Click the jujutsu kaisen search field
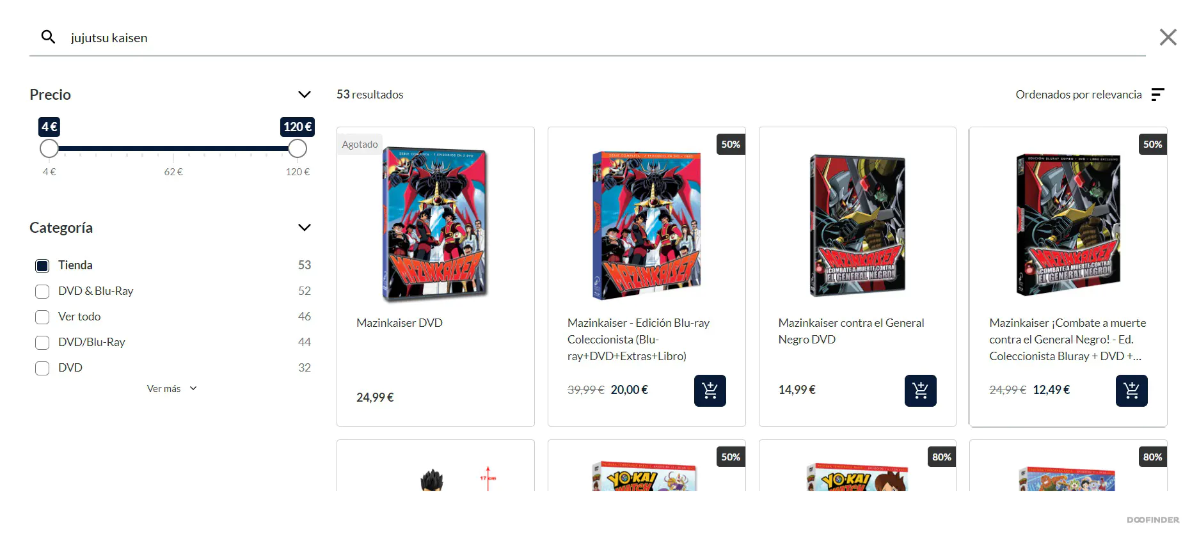 [601, 38]
